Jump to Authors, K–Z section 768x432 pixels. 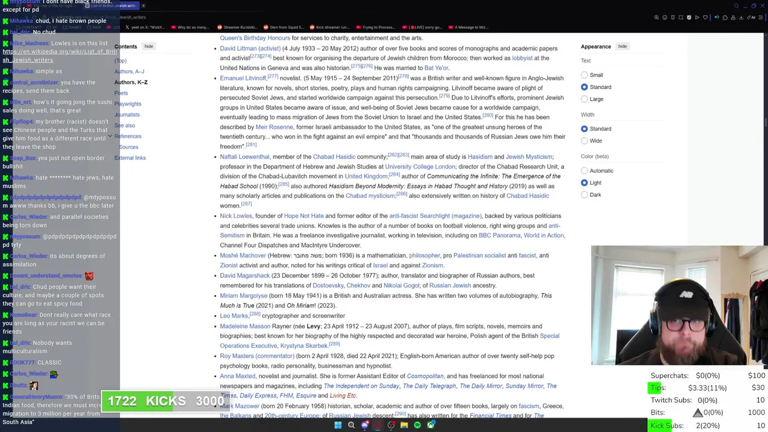tap(131, 82)
